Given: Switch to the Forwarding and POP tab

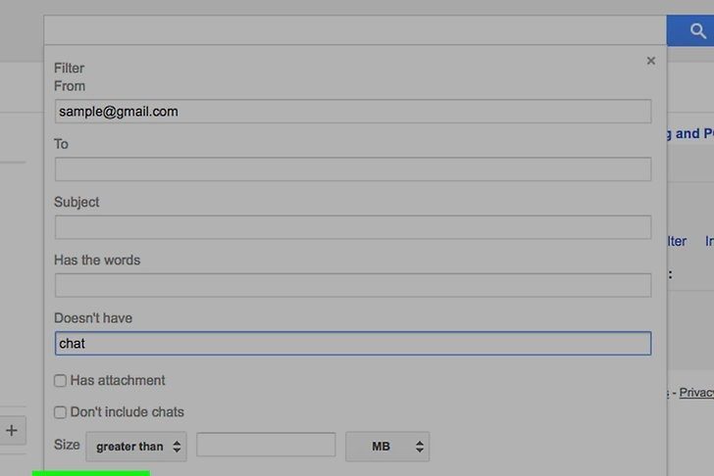Looking at the screenshot, I should [x=690, y=134].
